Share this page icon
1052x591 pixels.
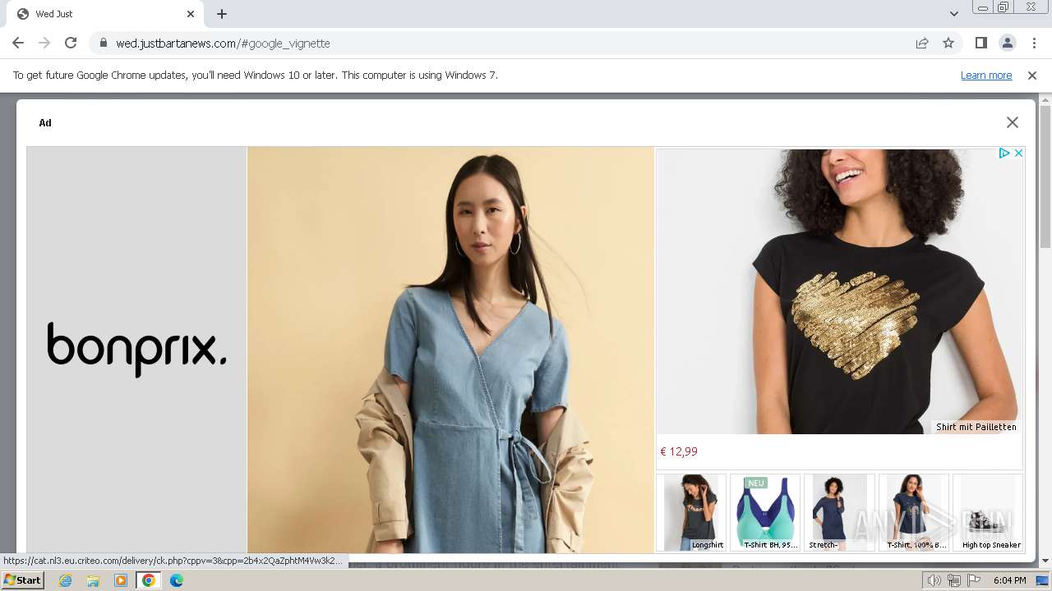[922, 43]
